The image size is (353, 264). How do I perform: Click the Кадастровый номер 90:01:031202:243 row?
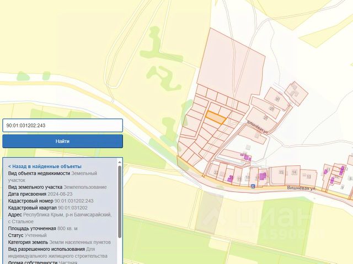pyautogui.click(x=51, y=201)
